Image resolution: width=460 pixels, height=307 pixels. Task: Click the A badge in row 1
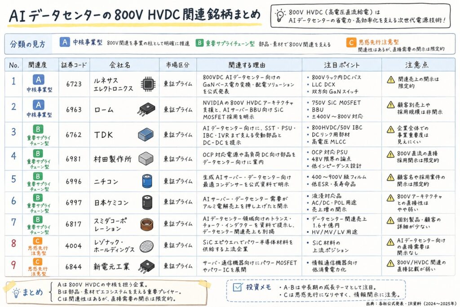click(39, 80)
